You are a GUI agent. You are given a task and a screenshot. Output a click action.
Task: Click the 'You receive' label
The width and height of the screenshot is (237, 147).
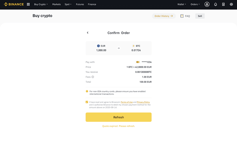(x=92, y=72)
